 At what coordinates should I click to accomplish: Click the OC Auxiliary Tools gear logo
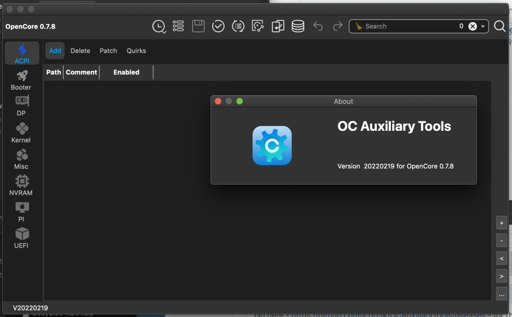pyautogui.click(x=272, y=145)
